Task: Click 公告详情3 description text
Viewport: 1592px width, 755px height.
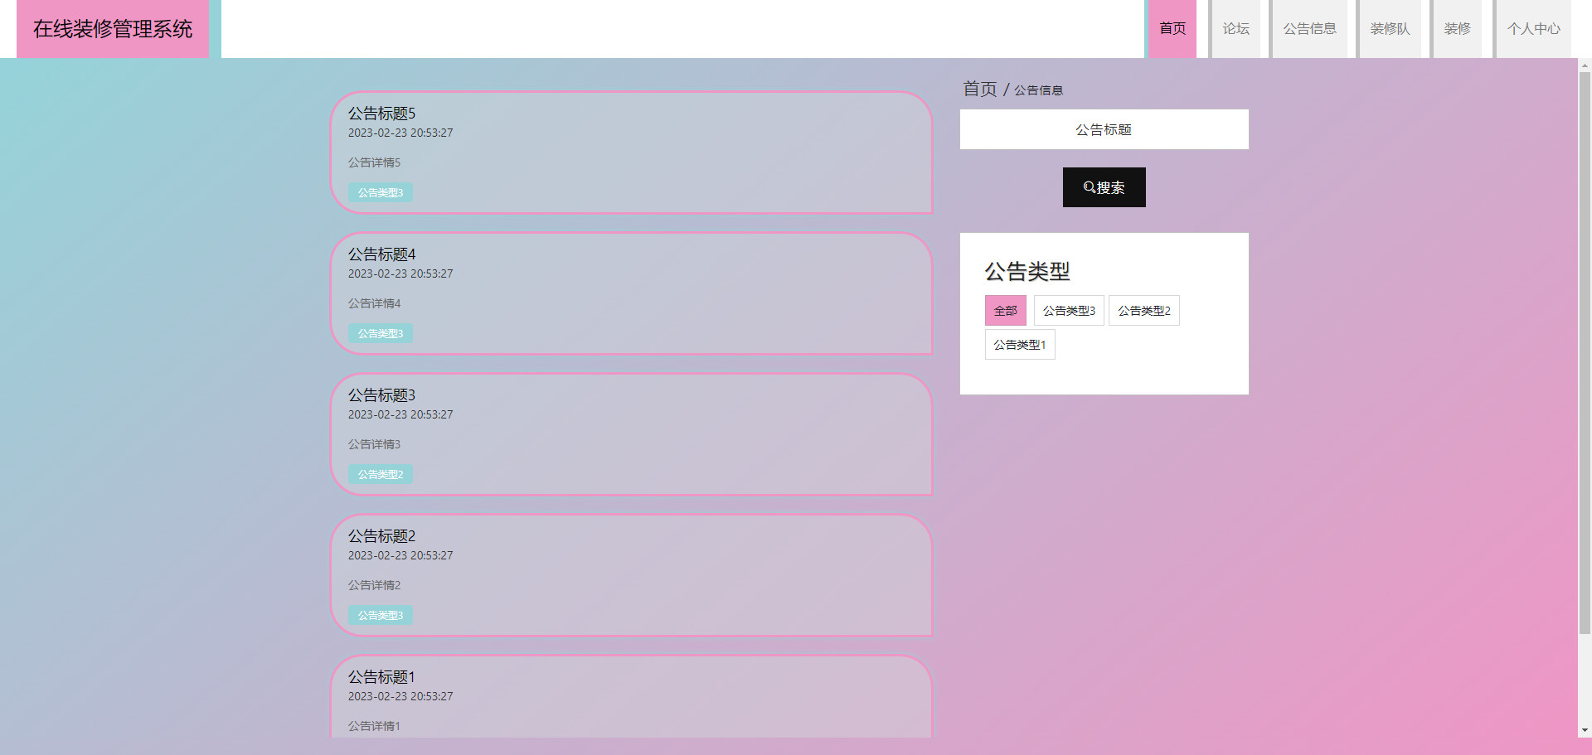Action: (374, 444)
